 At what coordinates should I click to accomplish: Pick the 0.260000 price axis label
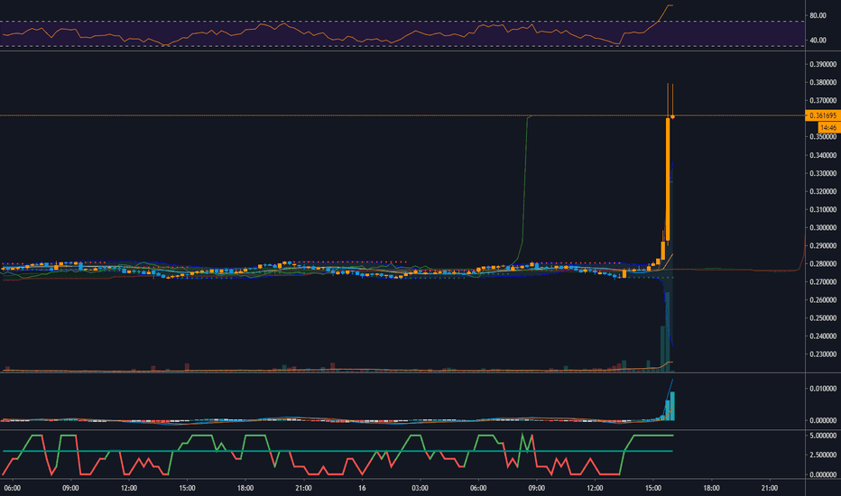click(x=823, y=300)
